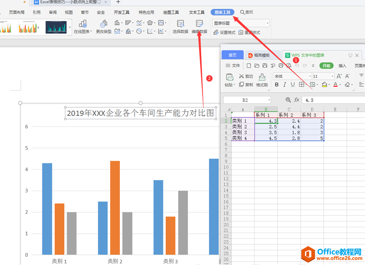
Task: Click the green 开始 tab button
Action: point(326,66)
